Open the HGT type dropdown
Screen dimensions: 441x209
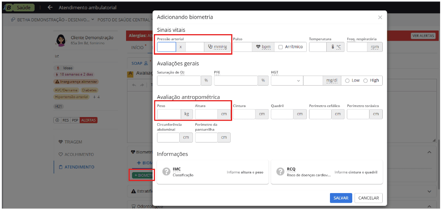click(x=287, y=81)
